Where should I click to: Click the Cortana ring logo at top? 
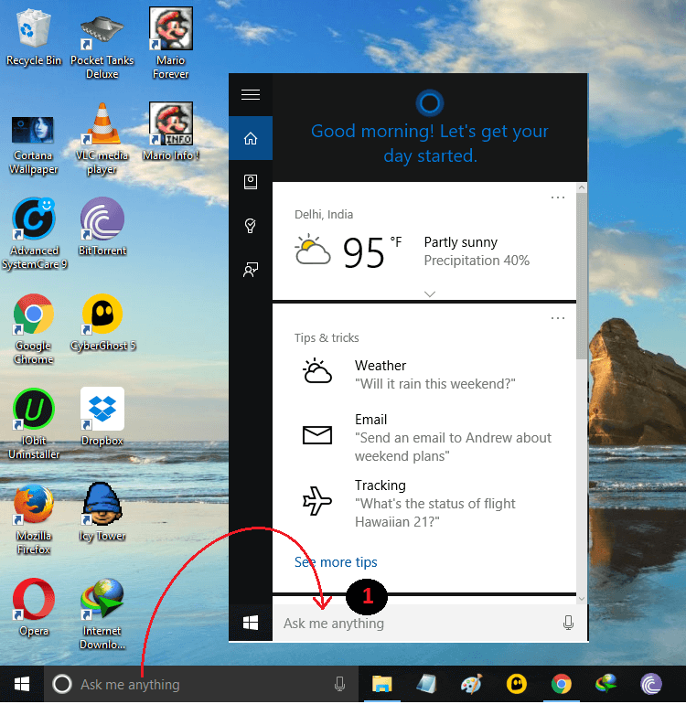pos(430,102)
